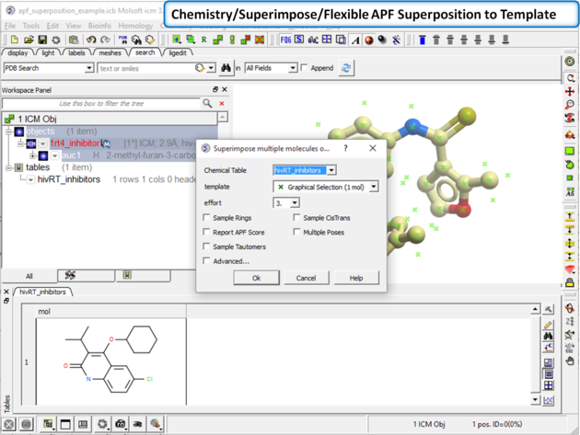The height and width of the screenshot is (435, 580).
Task: Expand the effort value dropdown
Action: (x=295, y=203)
